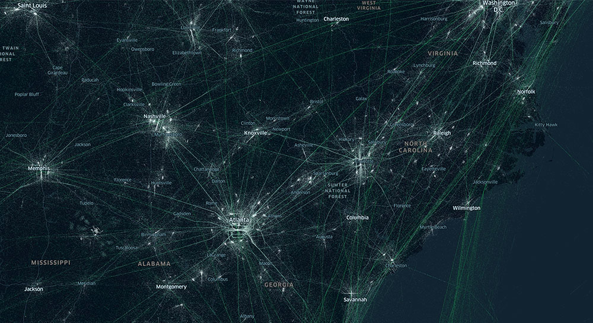Viewport: 593px width, 323px height.
Task: Click the MISSISSIPPI state label
Action: point(50,262)
